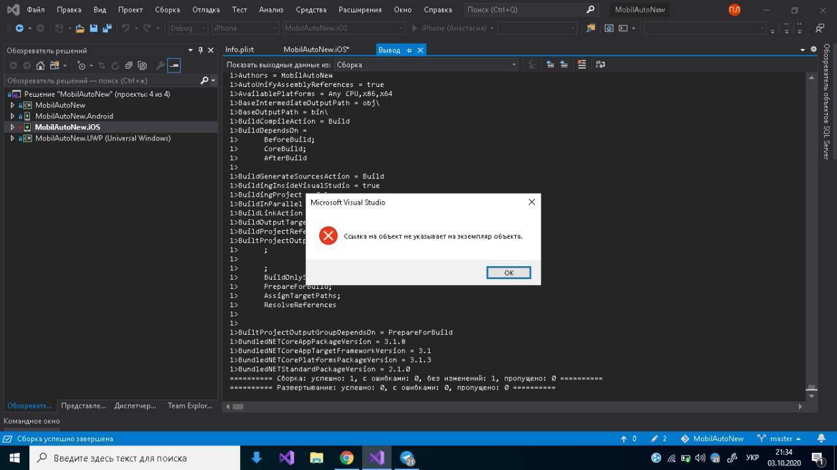Open Google Chrome from the taskbar
837x470 pixels.
[347, 458]
